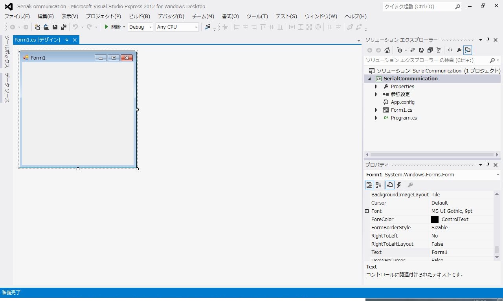Image resolution: width=503 pixels, height=301 pixels.
Task: Open the データ ソース side tab
Action: coord(7,88)
